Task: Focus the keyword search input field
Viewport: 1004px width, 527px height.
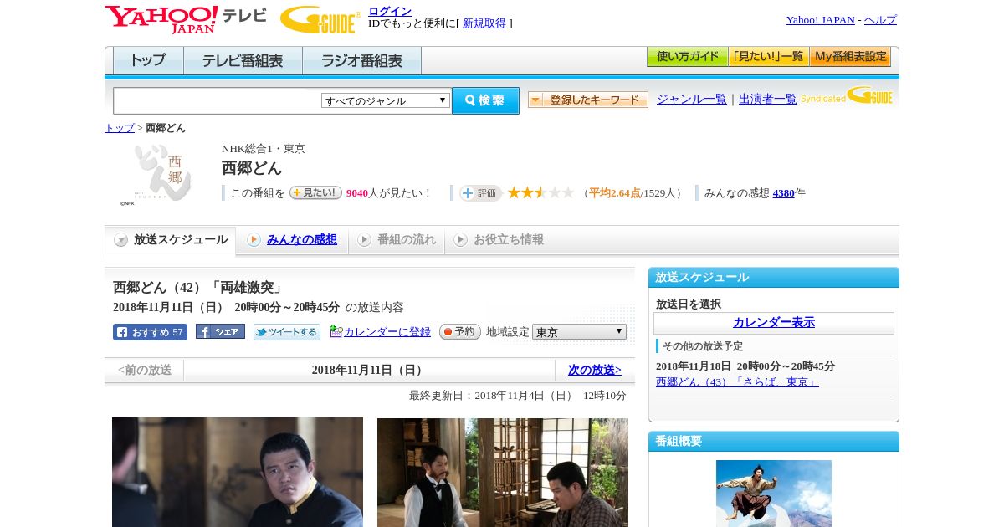Action: [x=218, y=100]
